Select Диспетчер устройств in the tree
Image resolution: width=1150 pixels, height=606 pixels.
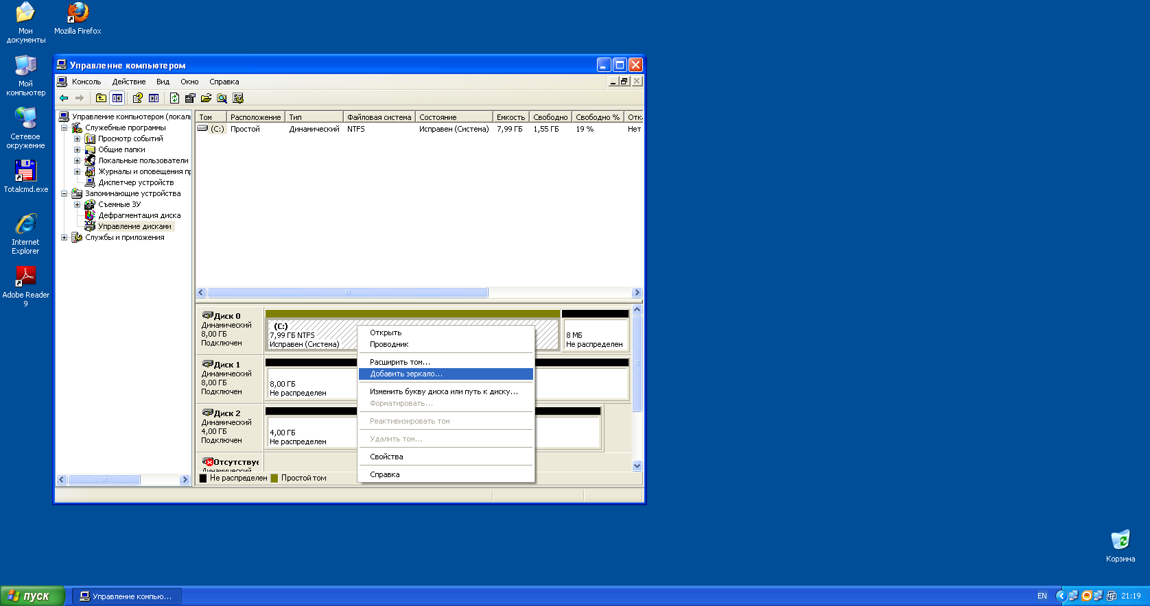[x=136, y=182]
